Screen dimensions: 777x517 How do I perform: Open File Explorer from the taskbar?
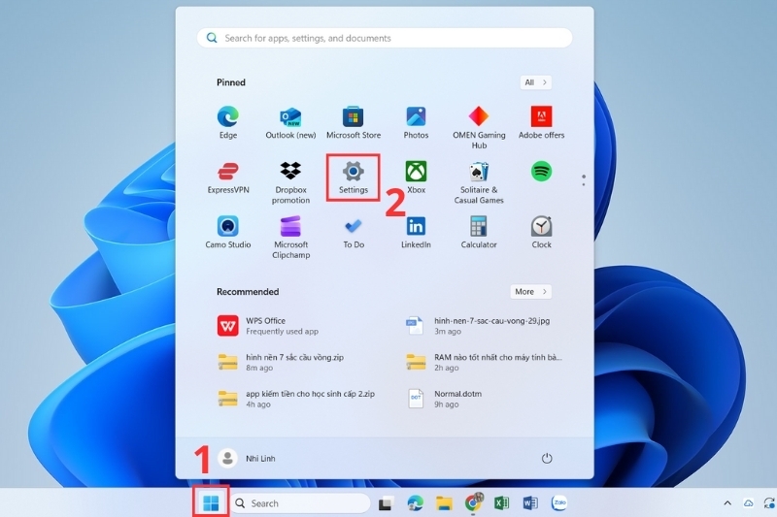(x=444, y=503)
